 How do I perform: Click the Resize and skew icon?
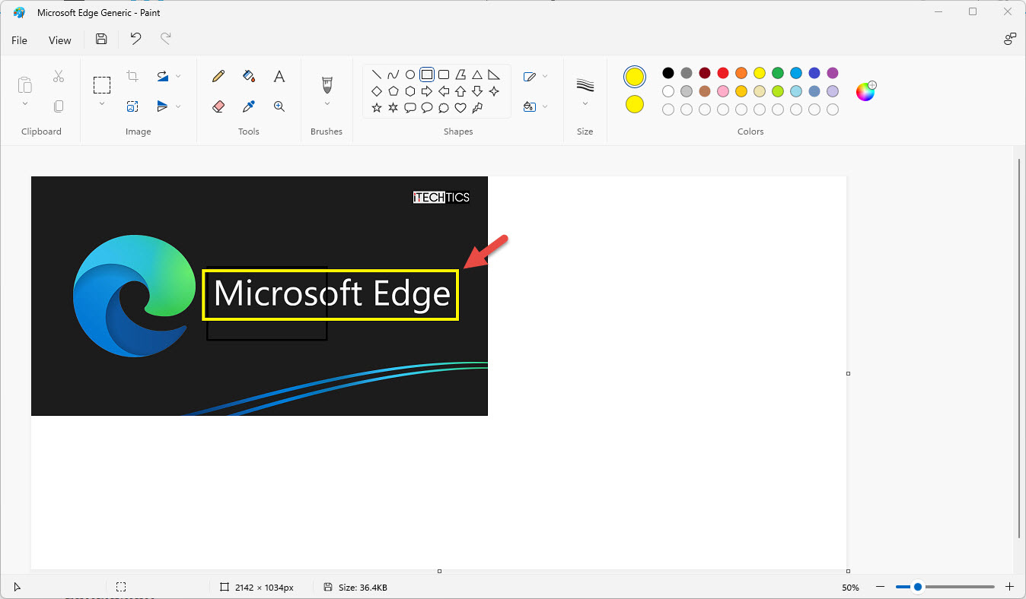click(132, 106)
